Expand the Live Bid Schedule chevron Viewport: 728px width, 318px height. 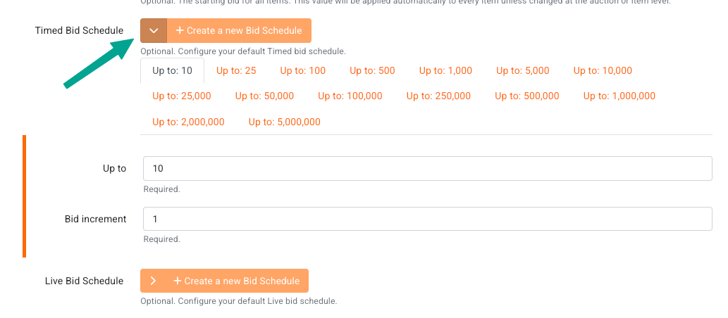(153, 281)
